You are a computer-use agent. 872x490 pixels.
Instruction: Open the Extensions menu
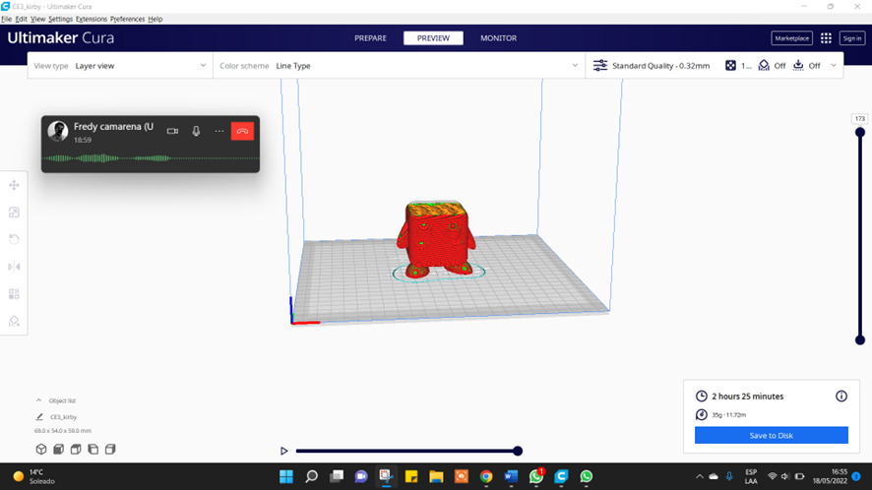tap(92, 19)
